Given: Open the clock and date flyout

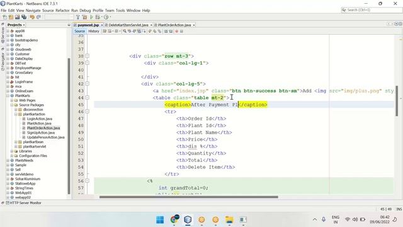Looking at the screenshot, I should 379,219.
